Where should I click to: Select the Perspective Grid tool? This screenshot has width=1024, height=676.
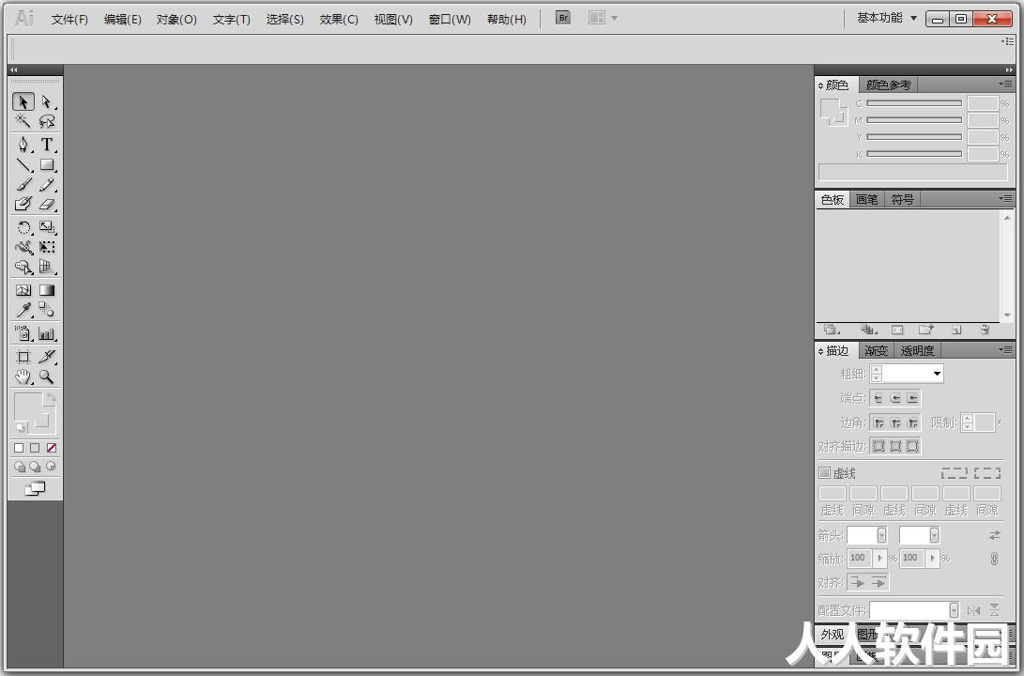pos(46,267)
